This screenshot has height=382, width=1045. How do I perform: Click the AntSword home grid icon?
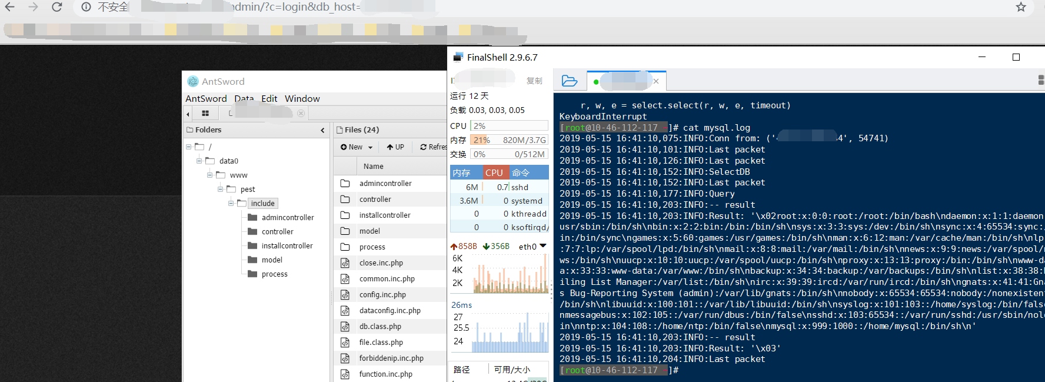[205, 113]
